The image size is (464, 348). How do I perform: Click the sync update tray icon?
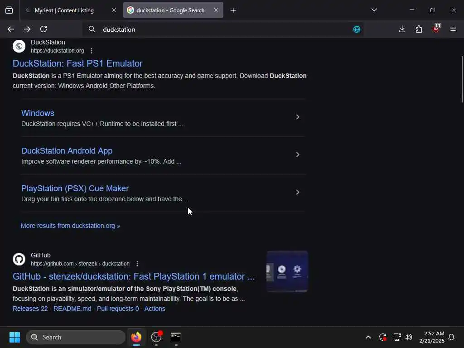382,337
